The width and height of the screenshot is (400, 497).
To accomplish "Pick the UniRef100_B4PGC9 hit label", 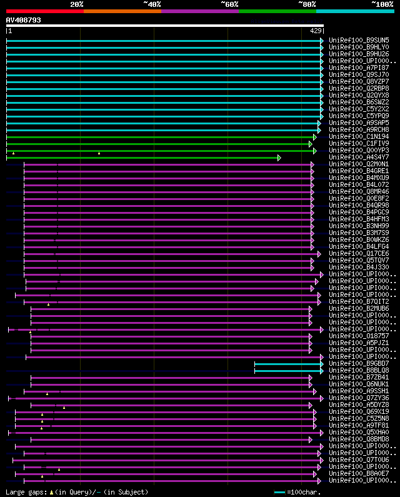I will (359, 212).
